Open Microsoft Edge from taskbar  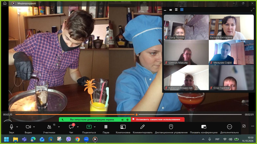(x=33, y=139)
